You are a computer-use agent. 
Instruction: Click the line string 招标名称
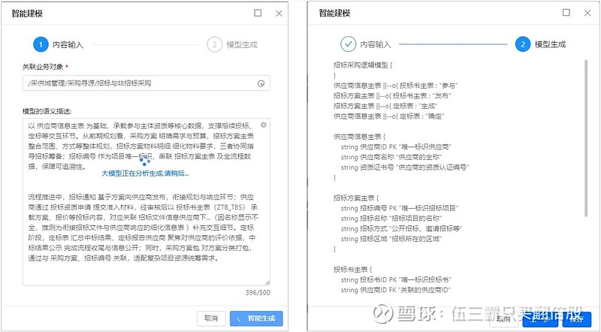click(391, 219)
